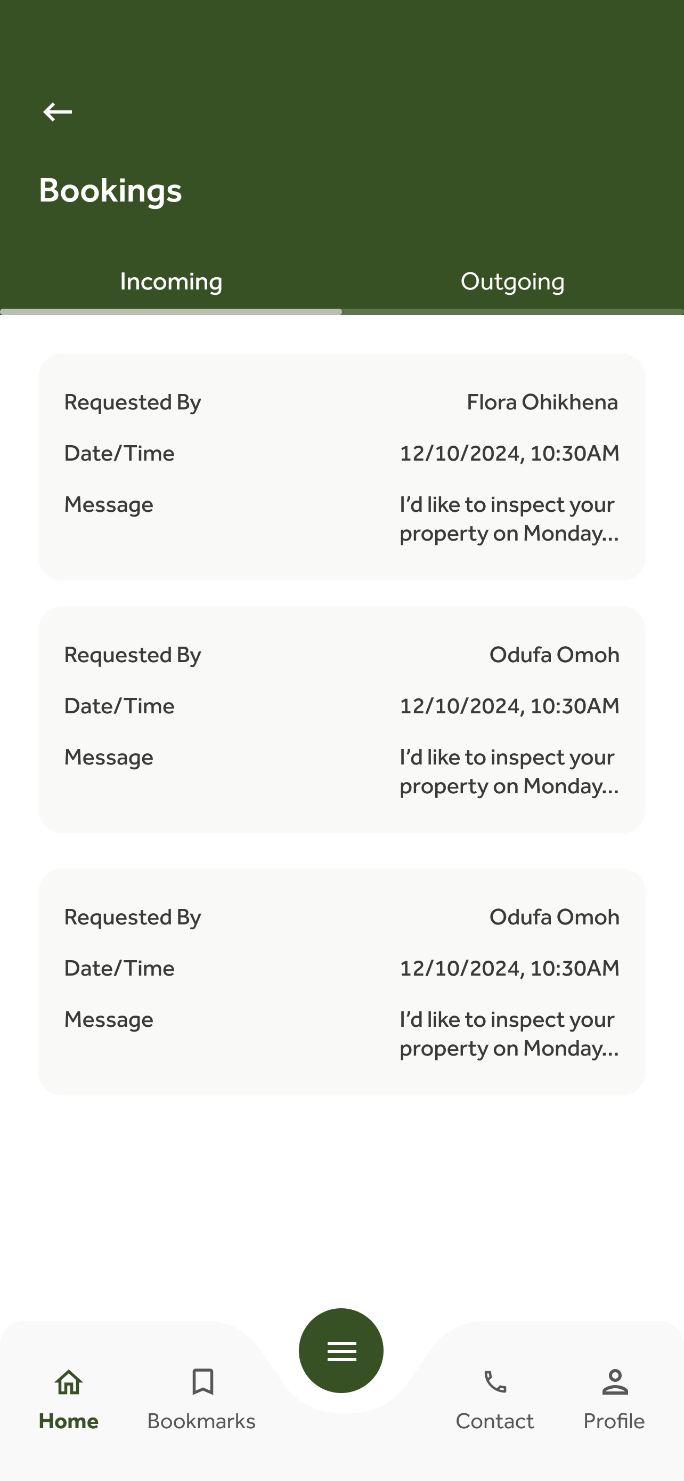Click the Bookings page title
684x1481 pixels.
coord(110,190)
